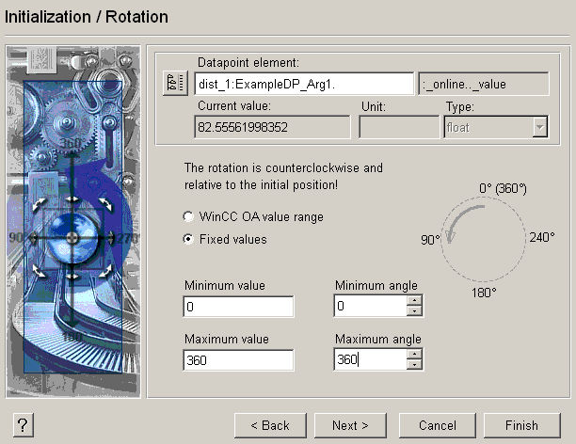Decrease the Minimum angle with down arrow
The width and height of the screenshot is (576, 444).
click(415, 311)
